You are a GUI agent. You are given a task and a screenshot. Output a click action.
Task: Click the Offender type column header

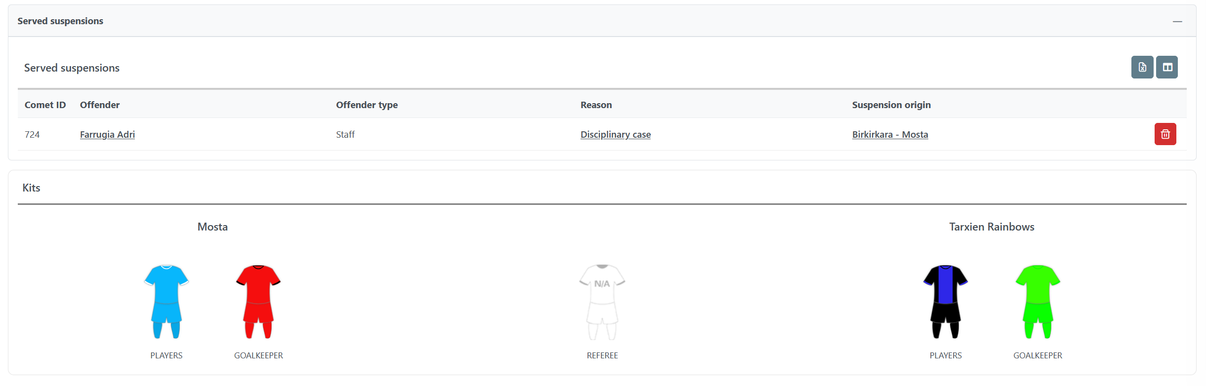(x=367, y=105)
